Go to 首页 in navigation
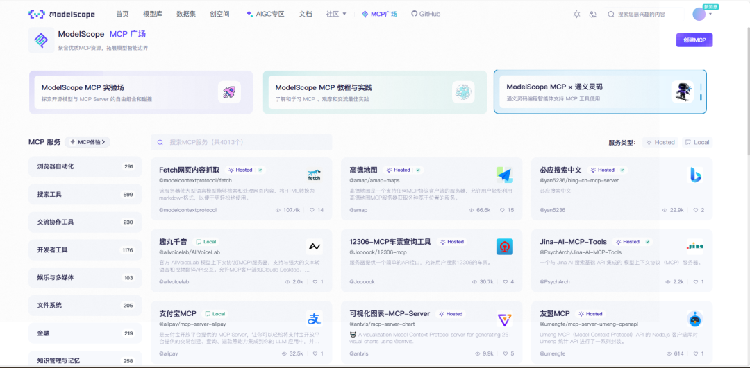 (x=122, y=15)
